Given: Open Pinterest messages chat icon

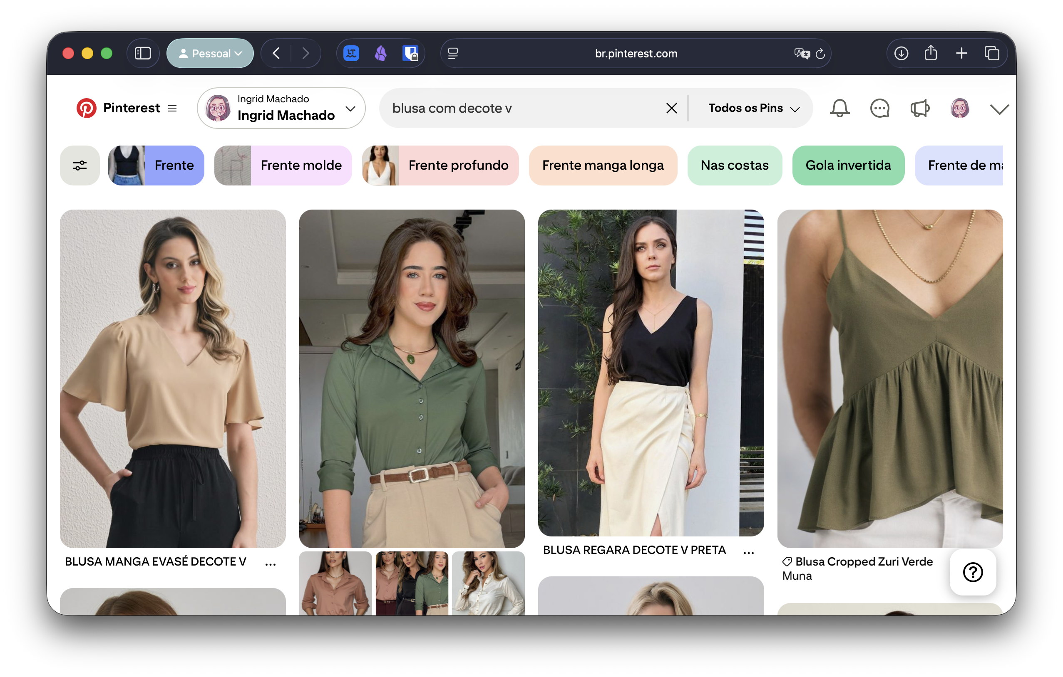Looking at the screenshot, I should coord(879,108).
